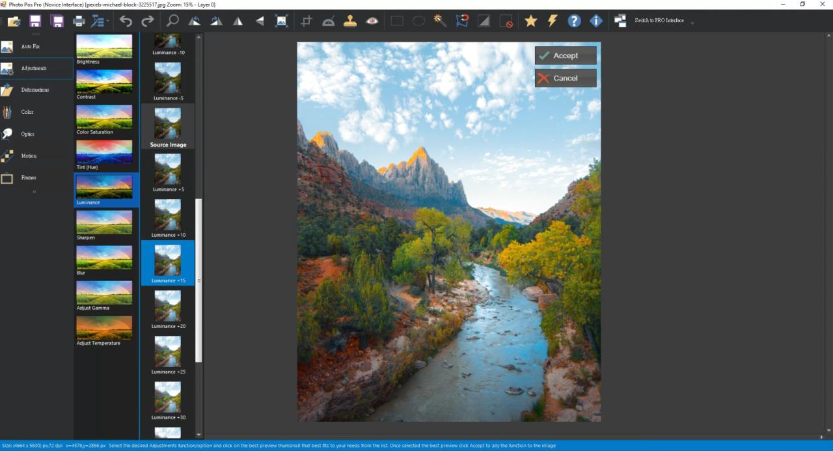The height and width of the screenshot is (451, 833).
Task: Flip image vertically
Action: point(260,21)
